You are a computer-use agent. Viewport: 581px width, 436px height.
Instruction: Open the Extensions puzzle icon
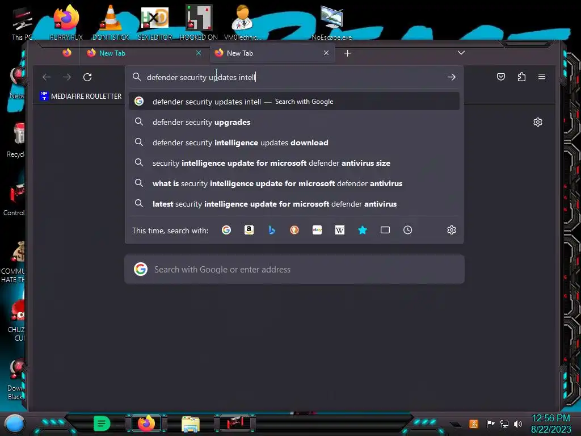(x=522, y=77)
